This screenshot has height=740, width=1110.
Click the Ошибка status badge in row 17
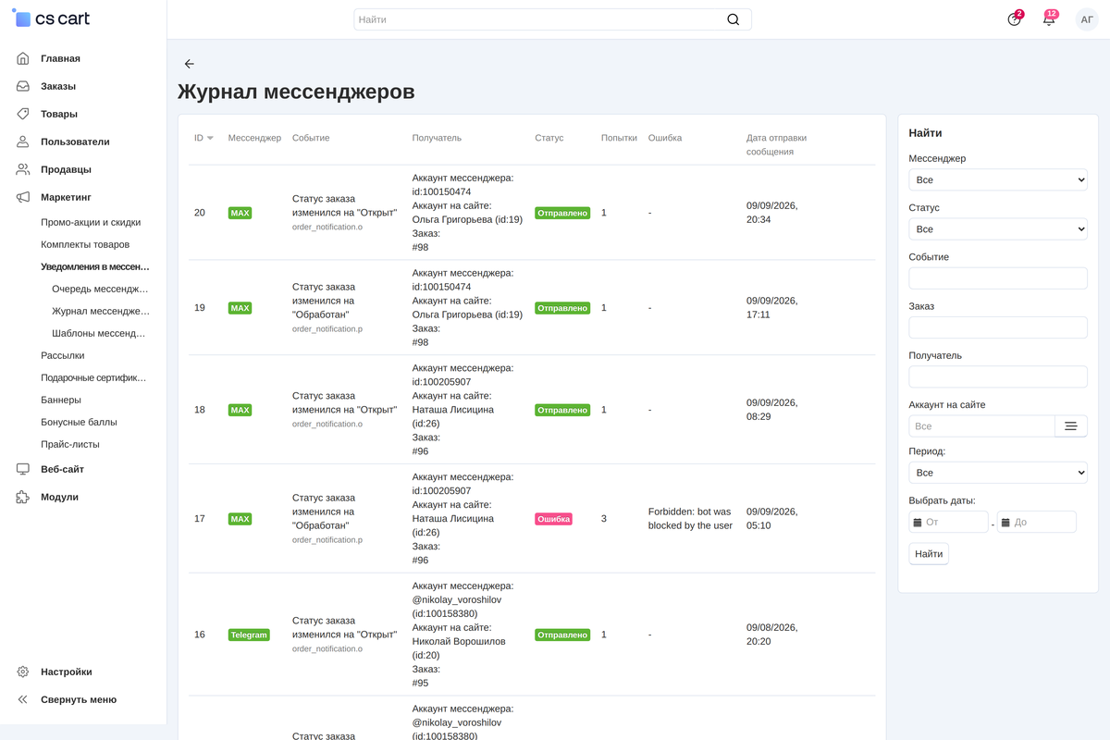[553, 519]
